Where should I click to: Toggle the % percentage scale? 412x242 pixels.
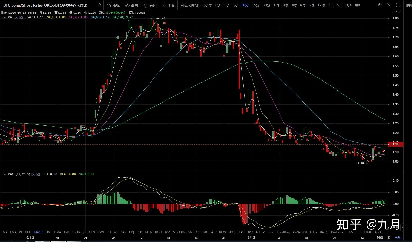pyautogui.click(x=389, y=238)
